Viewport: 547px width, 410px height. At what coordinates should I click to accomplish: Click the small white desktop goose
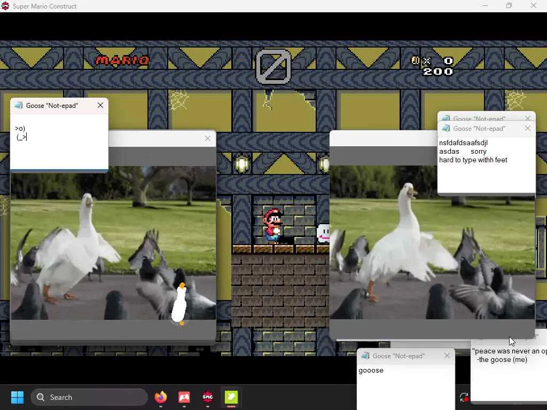(x=180, y=304)
